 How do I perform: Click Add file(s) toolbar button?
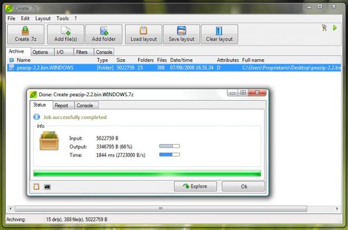[66, 34]
